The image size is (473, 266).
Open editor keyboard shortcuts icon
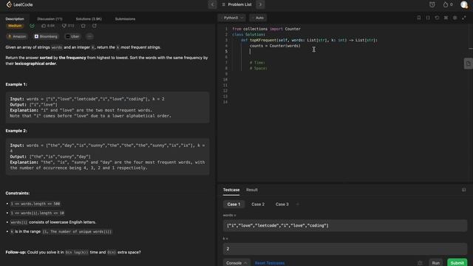tap(446, 18)
